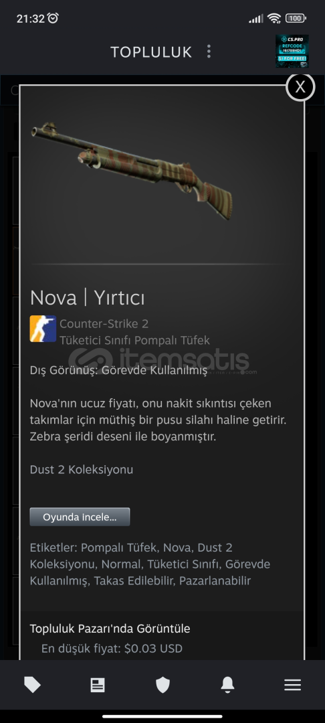Viewport: 325px width, 723px height.
Task: Tap the battery indicator showing 100
Action: point(296,19)
